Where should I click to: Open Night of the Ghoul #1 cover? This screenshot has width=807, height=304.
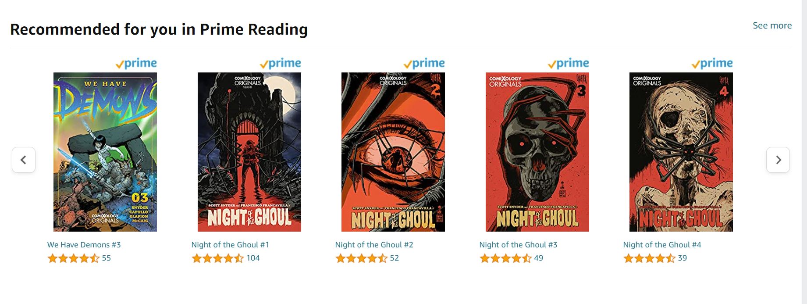click(249, 152)
